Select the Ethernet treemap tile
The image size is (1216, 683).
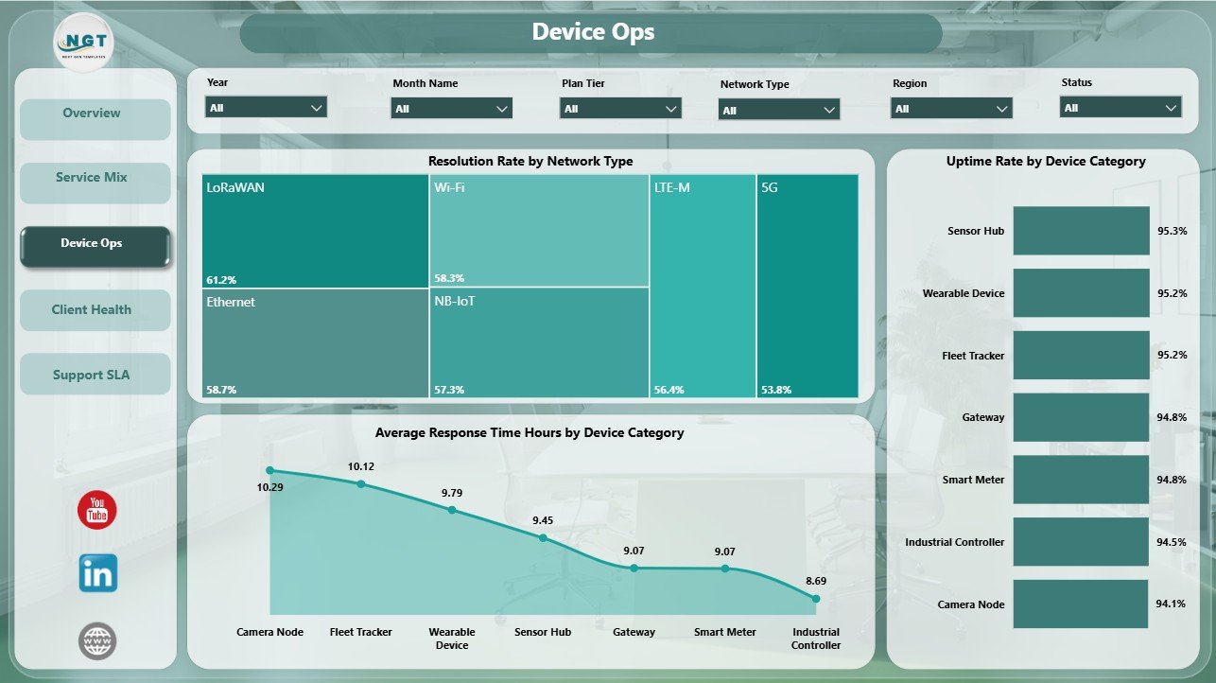pyautogui.click(x=315, y=342)
